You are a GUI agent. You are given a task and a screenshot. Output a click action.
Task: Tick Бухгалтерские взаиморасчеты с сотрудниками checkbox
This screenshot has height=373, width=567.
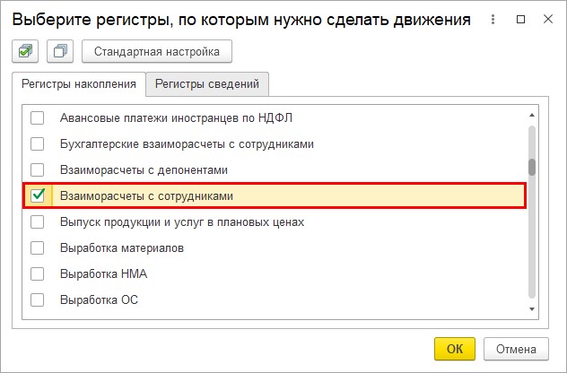[x=38, y=143]
